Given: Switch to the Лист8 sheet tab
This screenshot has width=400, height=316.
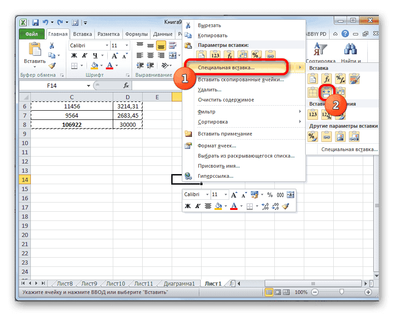Looking at the screenshot, I should coord(64,283).
